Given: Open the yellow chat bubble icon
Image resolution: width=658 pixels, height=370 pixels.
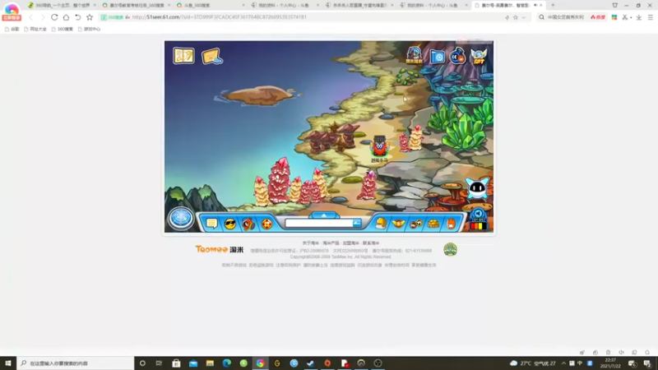Looking at the screenshot, I should coord(212,224).
